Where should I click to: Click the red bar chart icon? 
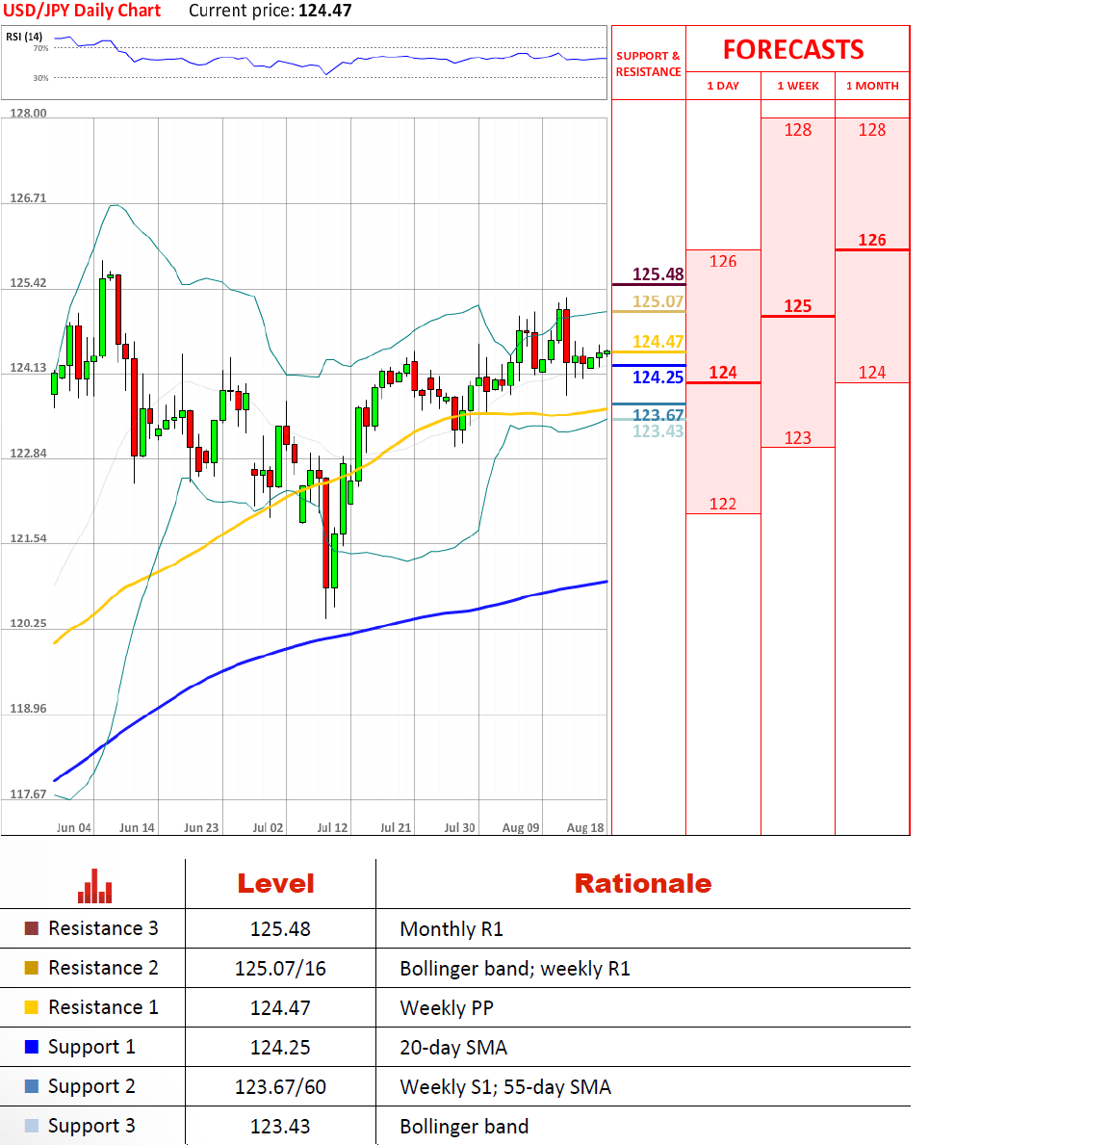[94, 886]
